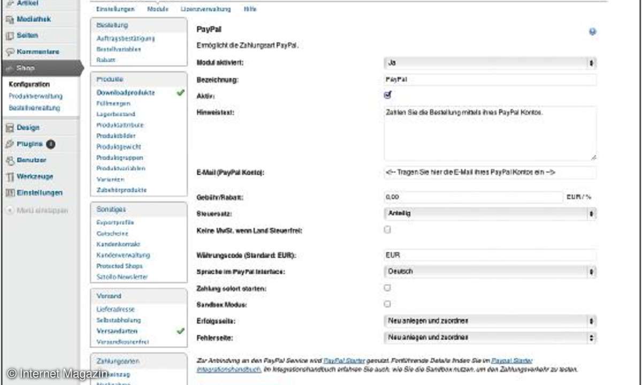Open the Auftragsbestätigung module
Viewport: 642px width, 385px height.
[x=126, y=38]
